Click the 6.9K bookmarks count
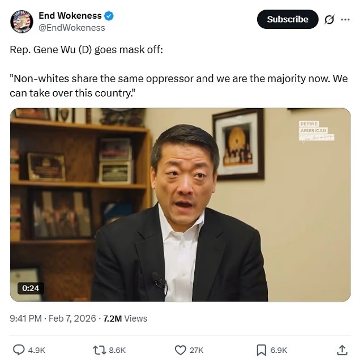 [279, 350]
